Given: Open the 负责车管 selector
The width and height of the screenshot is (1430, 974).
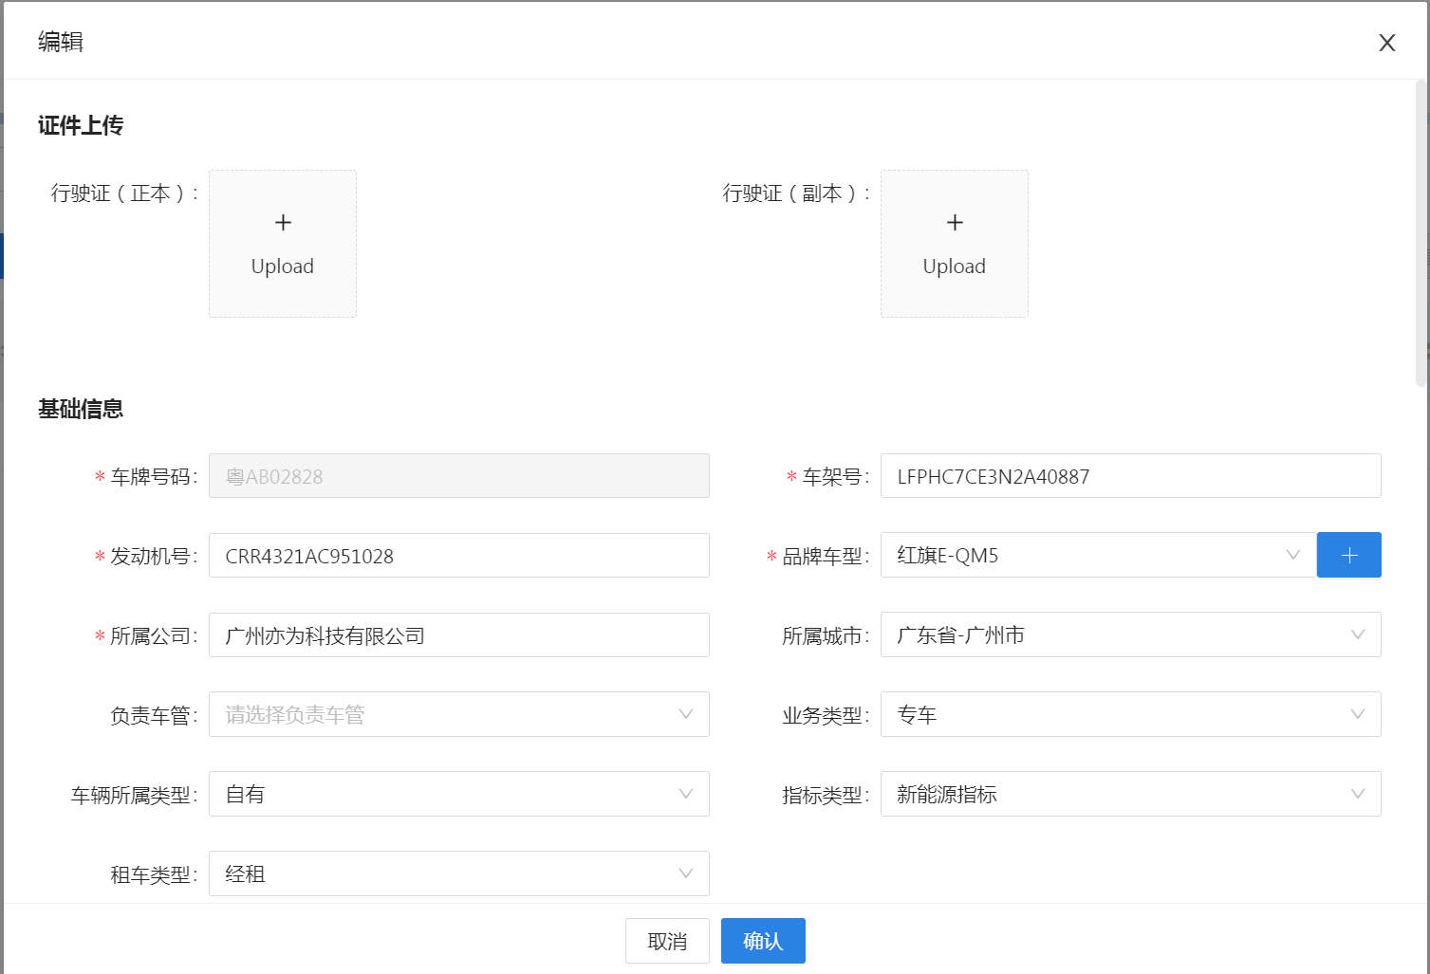Looking at the screenshot, I should (458, 714).
